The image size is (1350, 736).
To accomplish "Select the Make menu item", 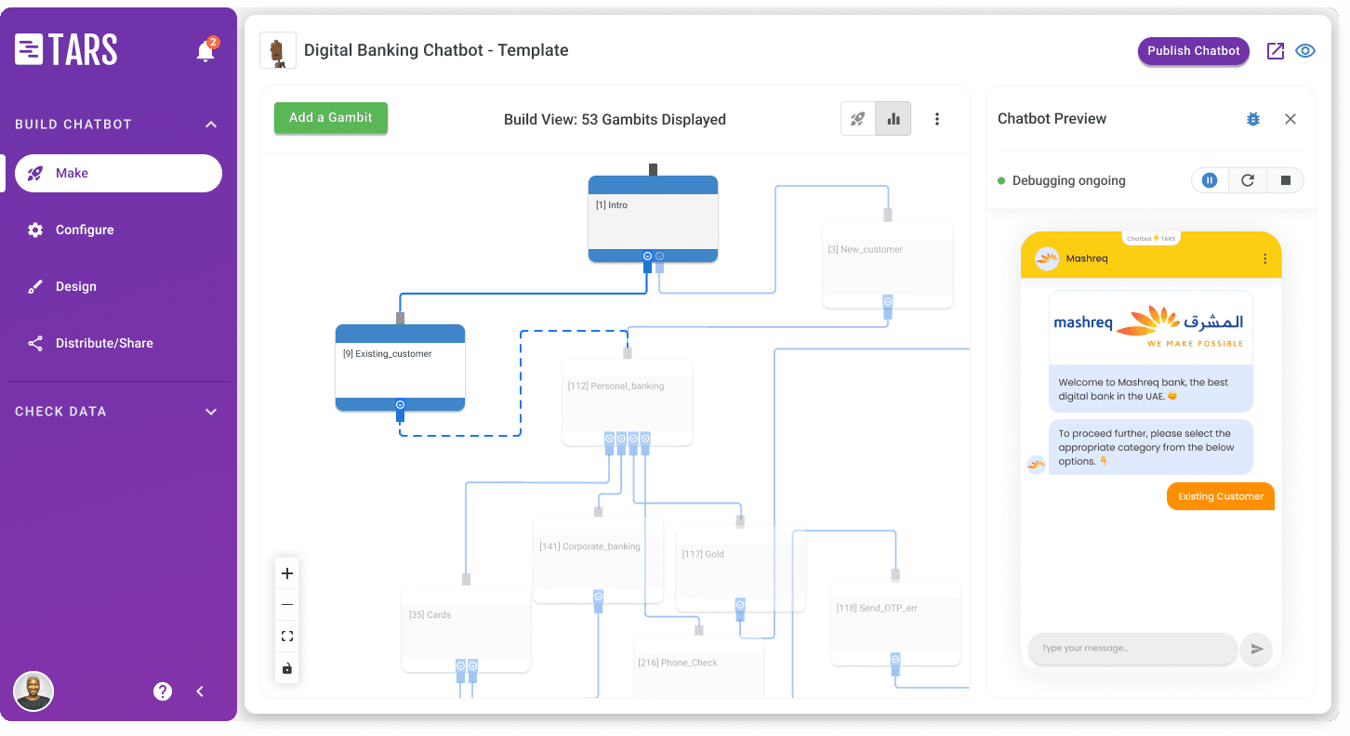I will click(119, 173).
